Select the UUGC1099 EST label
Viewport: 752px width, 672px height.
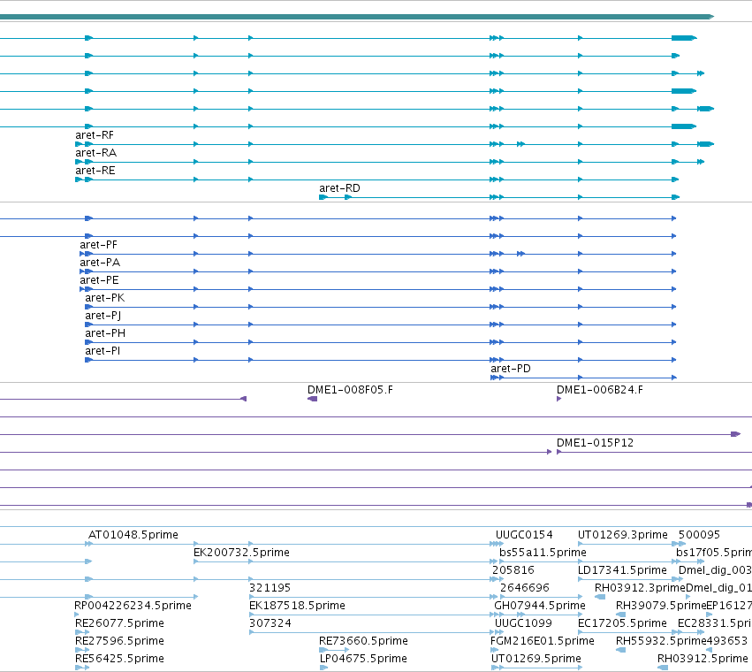coord(523,623)
